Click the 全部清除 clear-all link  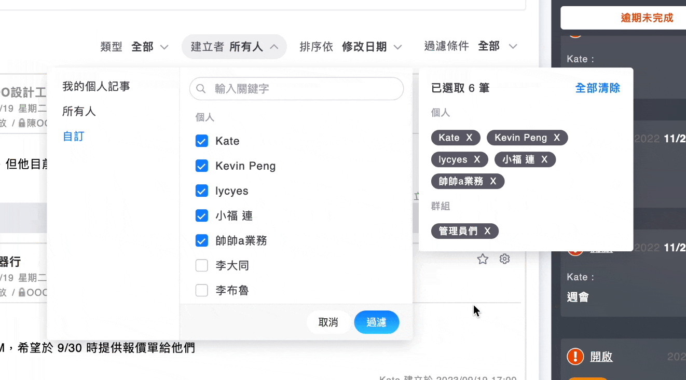coord(597,88)
